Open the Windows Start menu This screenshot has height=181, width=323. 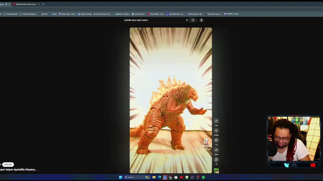pyautogui.click(x=121, y=177)
